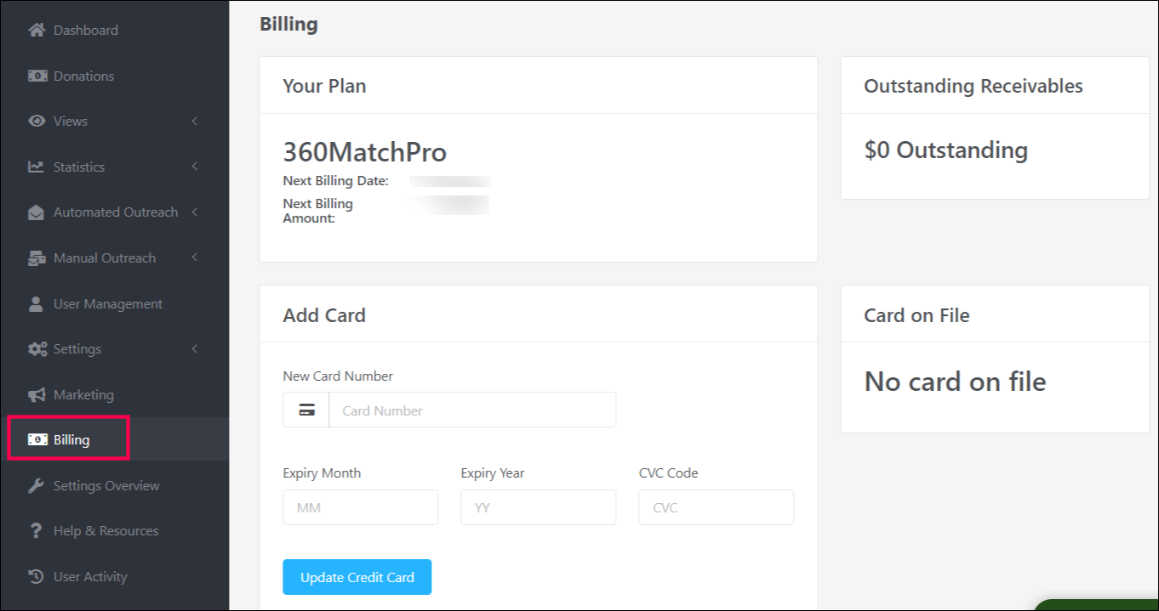Click the Help & Resources question mark icon
The image size is (1159, 611).
coord(37,531)
